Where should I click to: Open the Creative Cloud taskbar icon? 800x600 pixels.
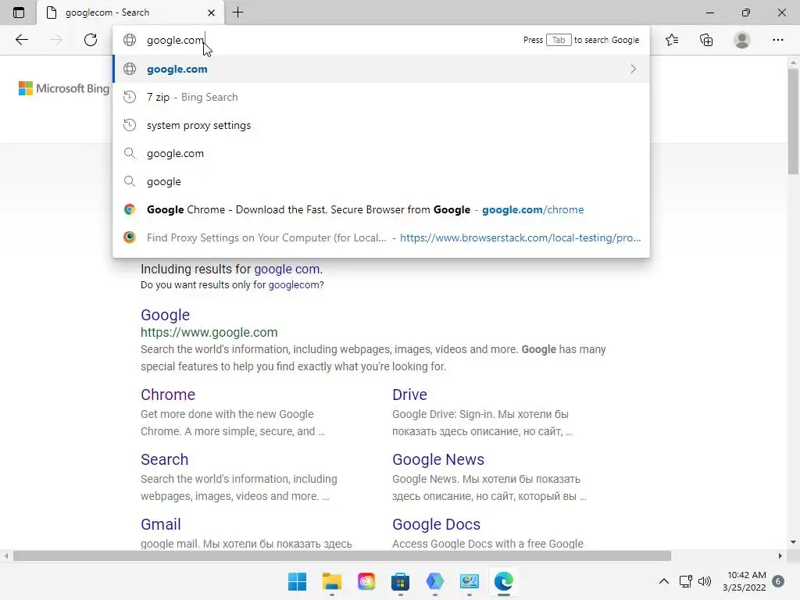[366, 581]
